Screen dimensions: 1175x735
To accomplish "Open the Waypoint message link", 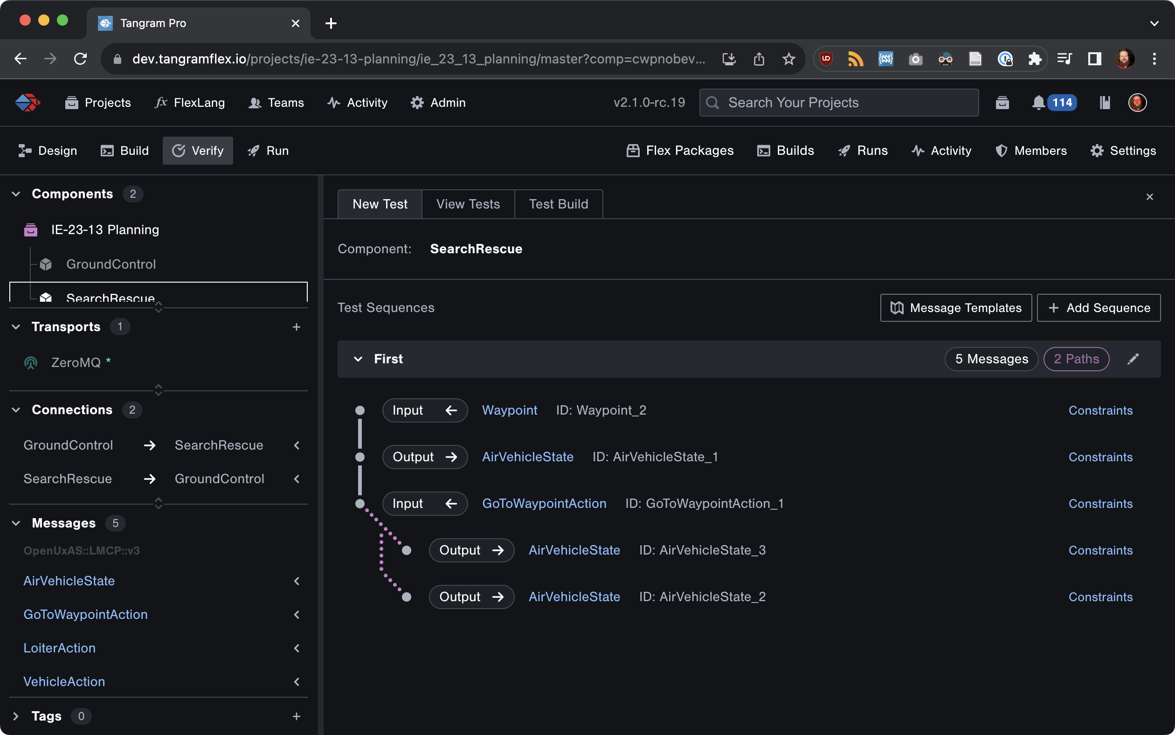I will click(510, 410).
